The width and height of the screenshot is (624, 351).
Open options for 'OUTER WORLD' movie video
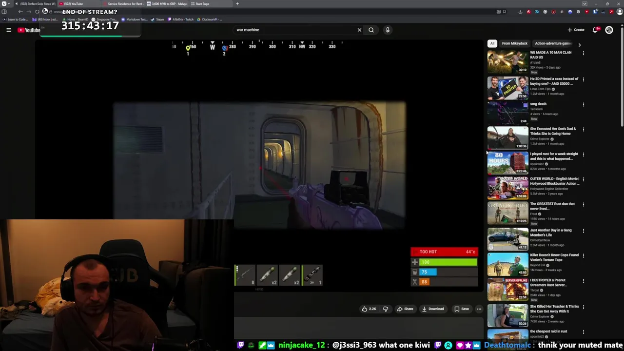coord(583,179)
